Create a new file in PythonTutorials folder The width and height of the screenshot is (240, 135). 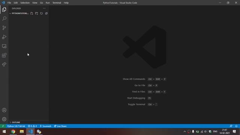coord(31,13)
